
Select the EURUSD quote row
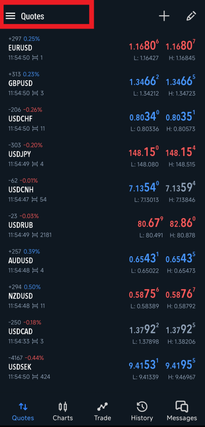102,48
